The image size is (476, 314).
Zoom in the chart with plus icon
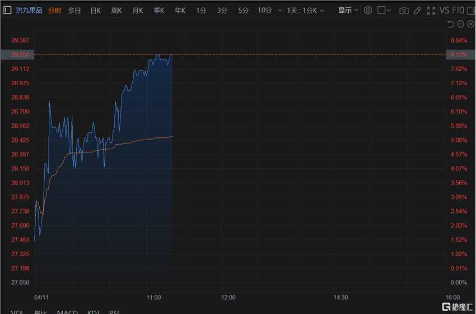pyautogui.click(x=470, y=24)
